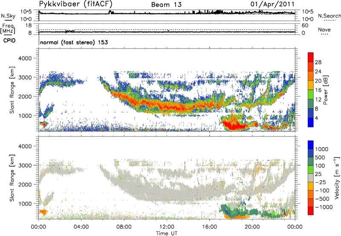
Task: Click the '16' tick on Power colorbar
Action: [x=318, y=90]
